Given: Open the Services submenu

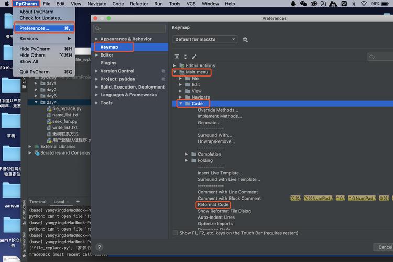Looking at the screenshot, I should [x=44, y=39].
